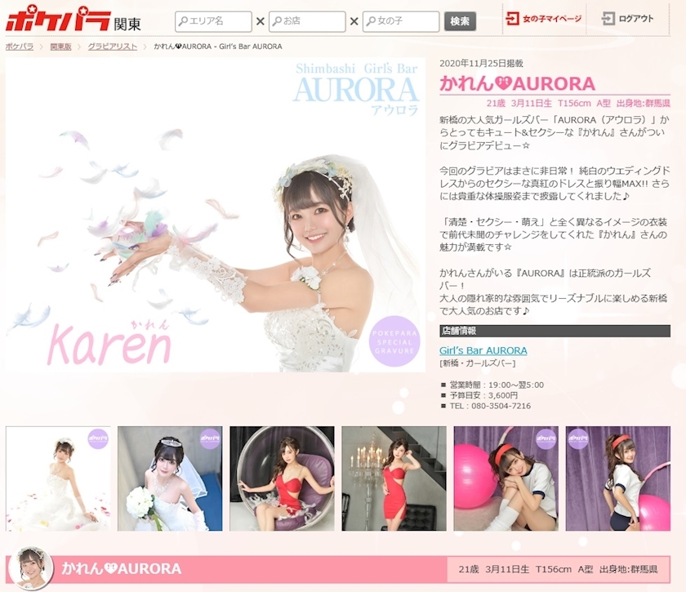Screen dimensions: 686x592
Task: Click the magnifier icon in お店 field
Action: pos(278,21)
